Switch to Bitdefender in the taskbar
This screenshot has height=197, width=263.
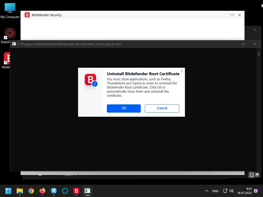pyautogui.click(x=76, y=191)
